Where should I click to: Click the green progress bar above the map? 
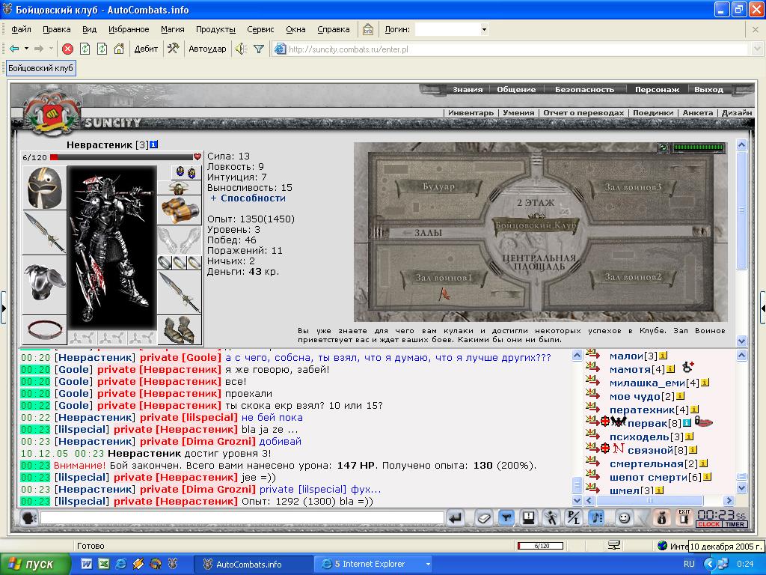pyautogui.click(x=699, y=147)
